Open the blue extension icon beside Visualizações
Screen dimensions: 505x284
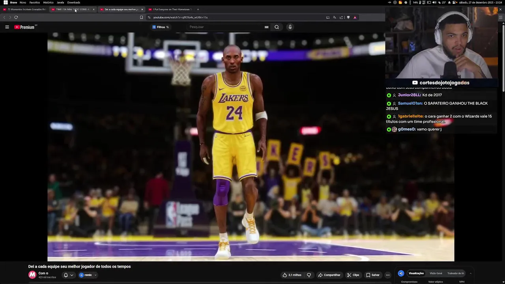[401, 273]
